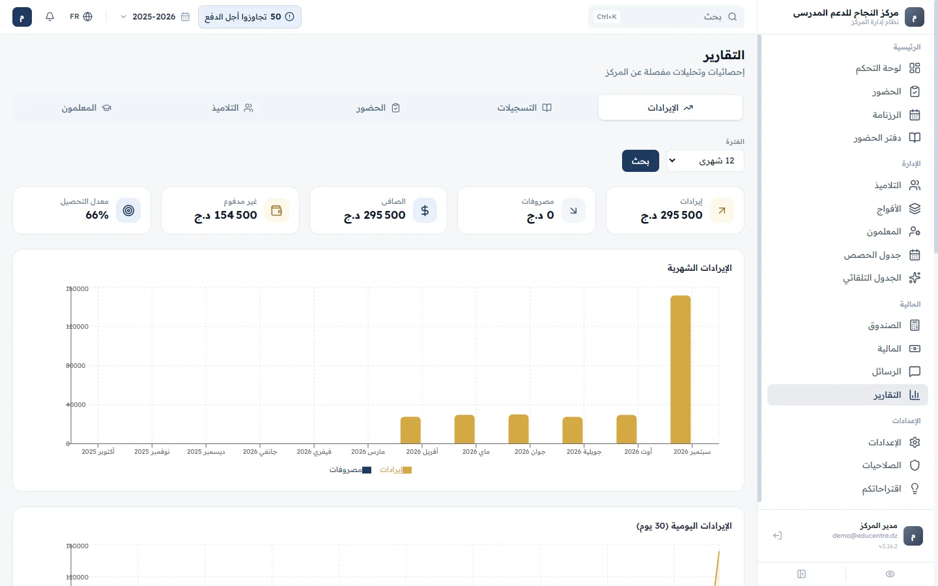Open الرسائل messages page

(x=847, y=372)
